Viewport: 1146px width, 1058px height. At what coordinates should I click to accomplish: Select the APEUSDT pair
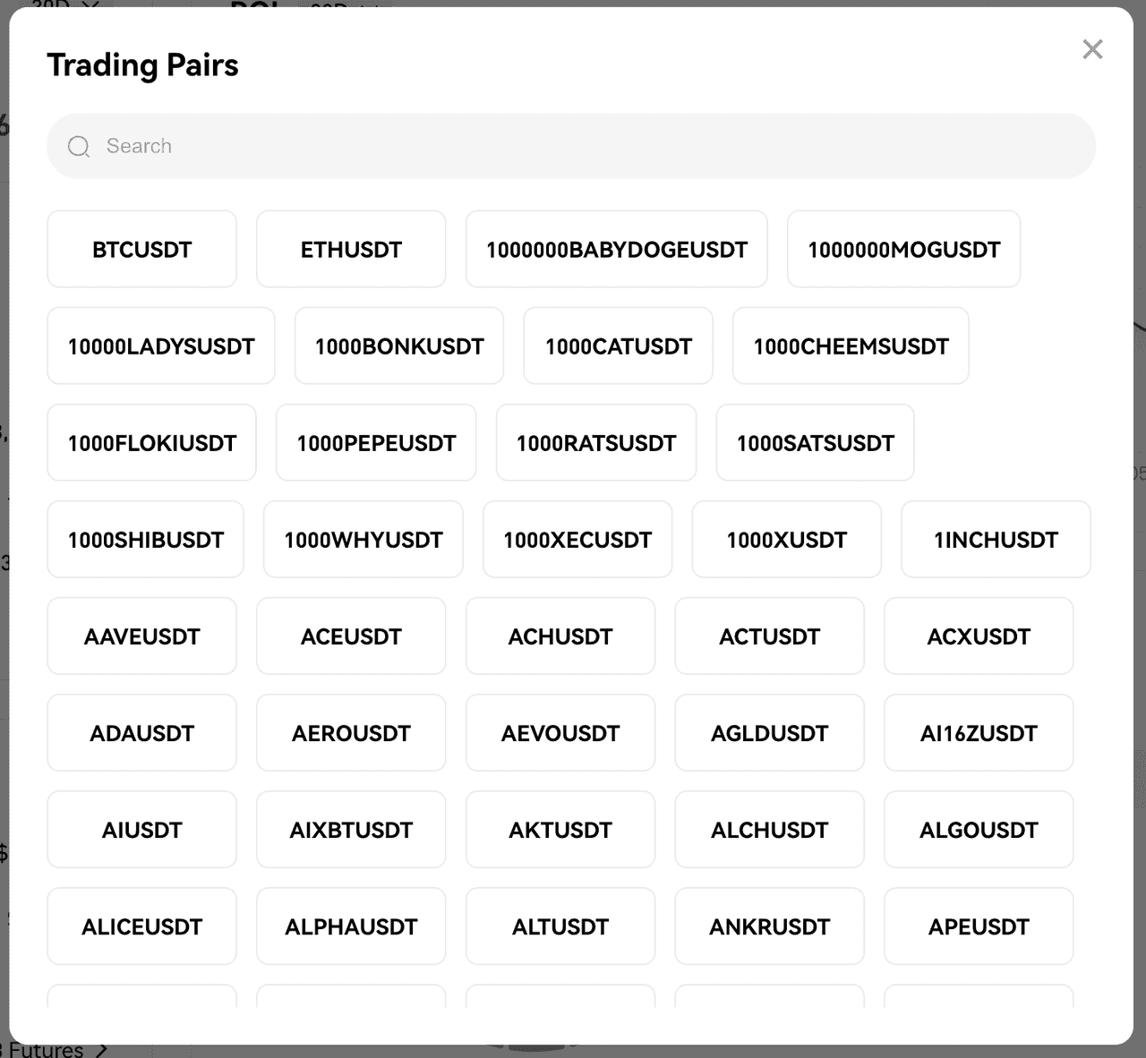[979, 926]
